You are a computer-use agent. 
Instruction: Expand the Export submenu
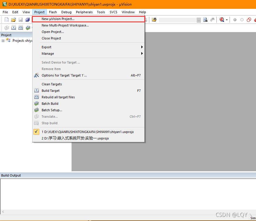coord(89,47)
